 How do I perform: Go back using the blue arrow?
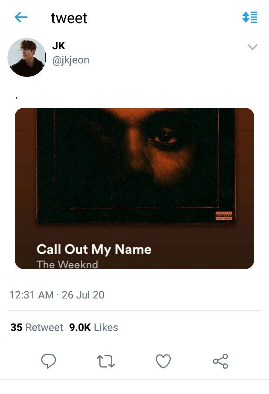pyautogui.click(x=21, y=18)
